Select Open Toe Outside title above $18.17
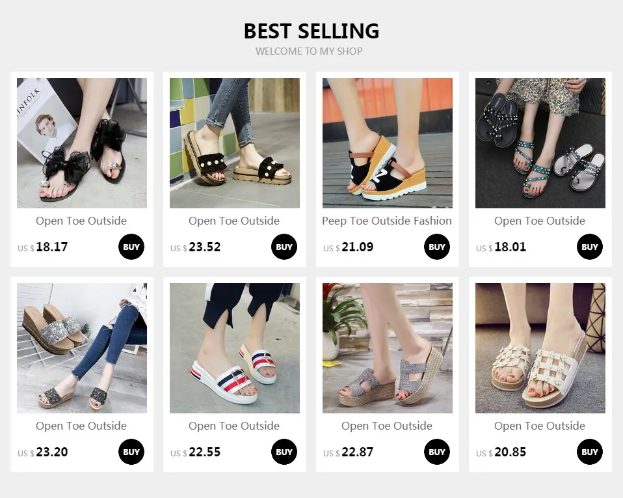The height and width of the screenshot is (498, 623). [81, 221]
